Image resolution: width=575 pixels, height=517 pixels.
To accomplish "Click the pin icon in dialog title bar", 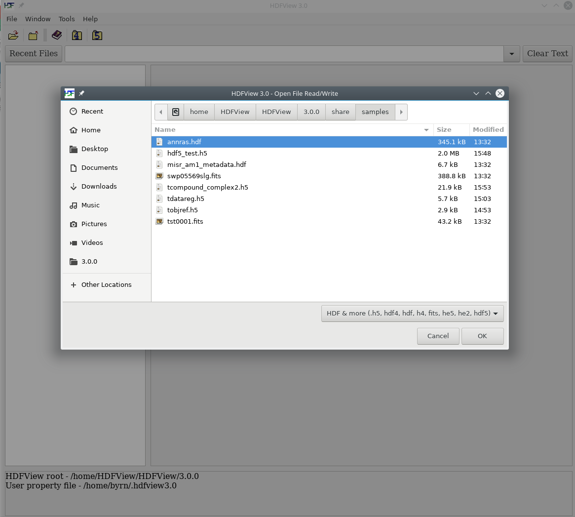I will click(x=82, y=93).
